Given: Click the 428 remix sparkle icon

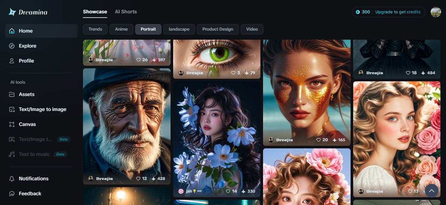Looking at the screenshot, I should [153, 179].
